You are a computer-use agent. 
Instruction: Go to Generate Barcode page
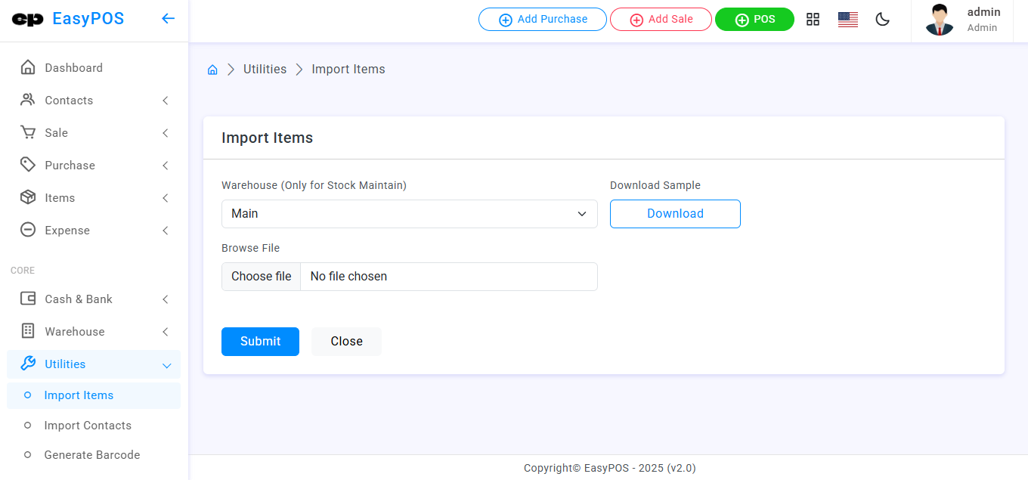coord(91,455)
